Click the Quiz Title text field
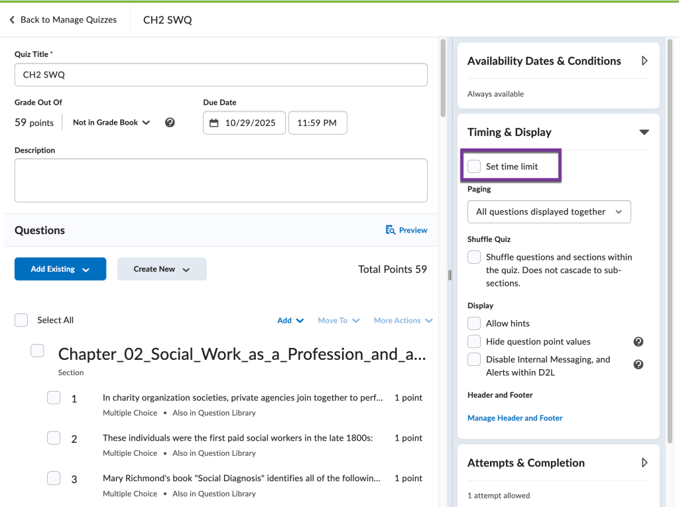Screen dimensions: 679x507 click(221, 75)
